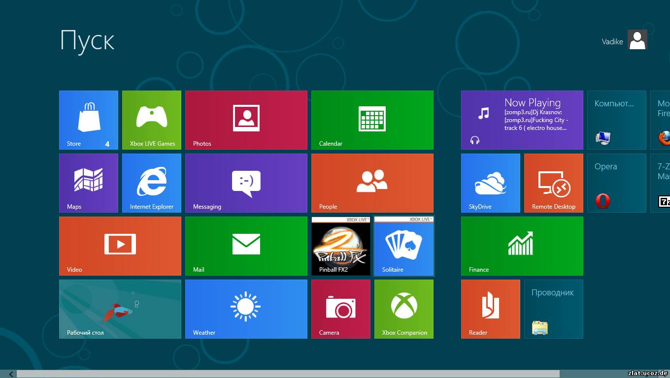Open Проводник file explorer tile
The height and width of the screenshot is (378, 670).
[554, 309]
